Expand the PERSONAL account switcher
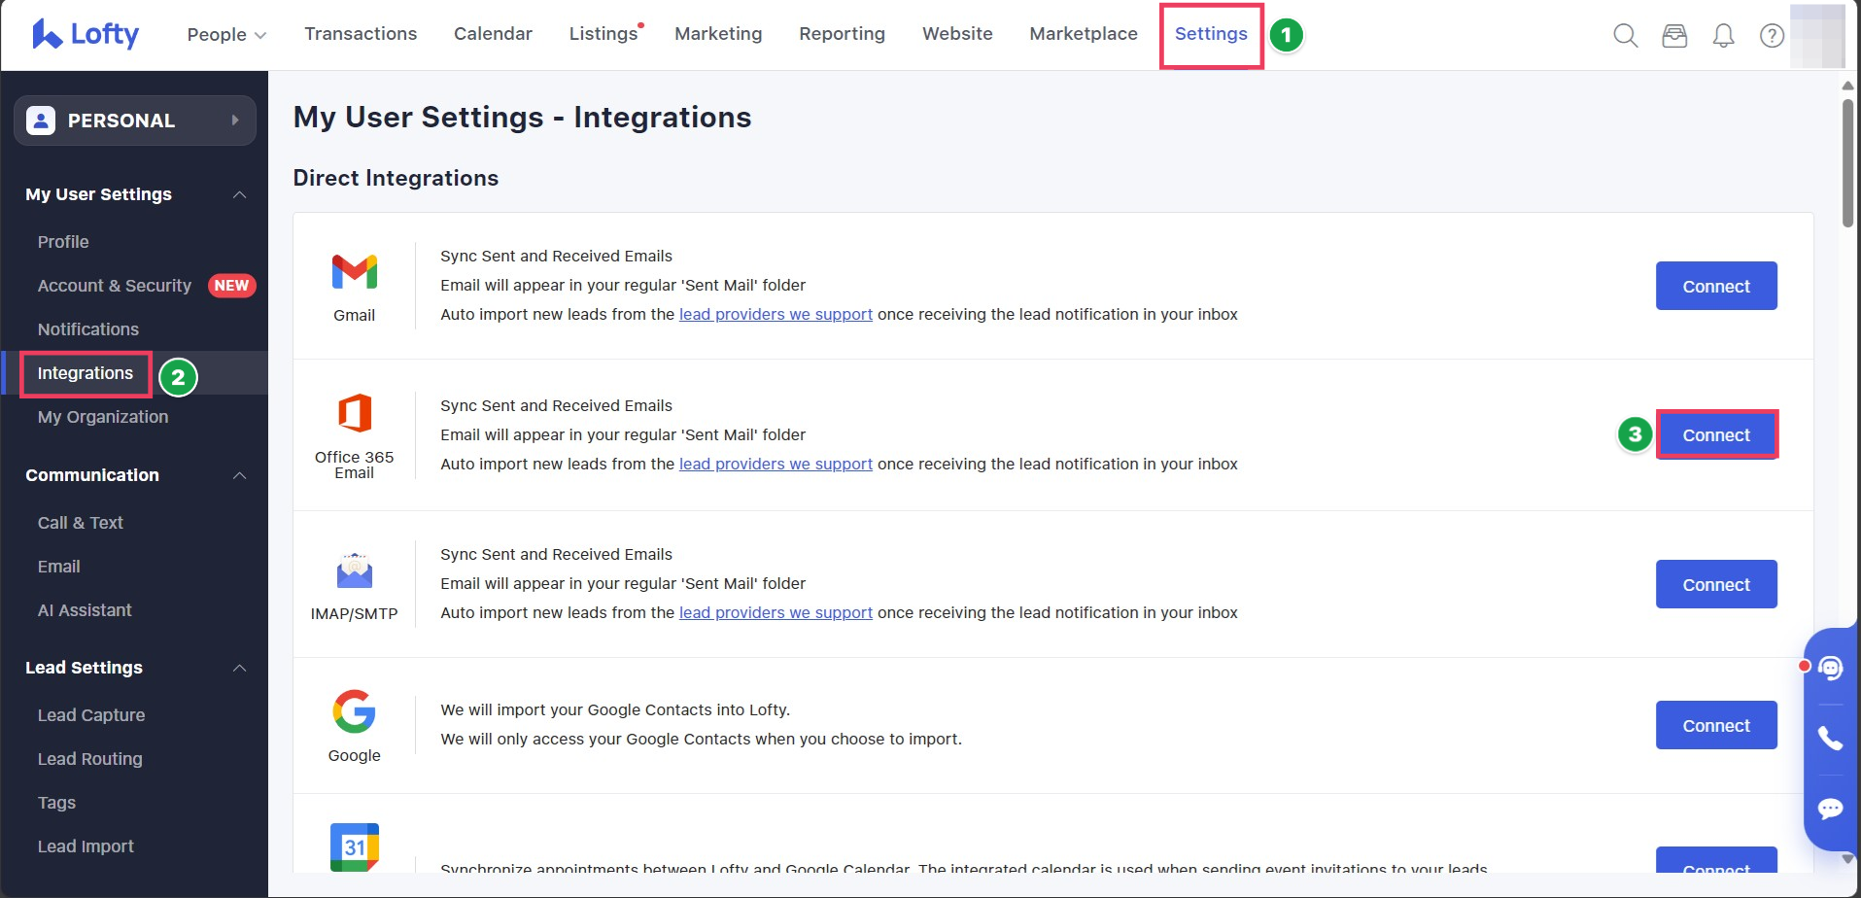This screenshot has height=898, width=1861. pyautogui.click(x=135, y=121)
